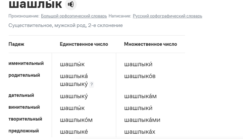Click the предложный row label
This screenshot has height=139, width=243.
click(x=24, y=131)
